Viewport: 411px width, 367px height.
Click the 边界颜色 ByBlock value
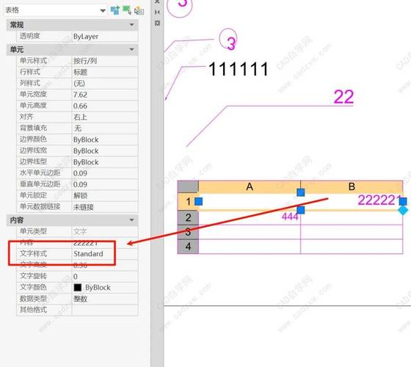[x=104, y=139]
